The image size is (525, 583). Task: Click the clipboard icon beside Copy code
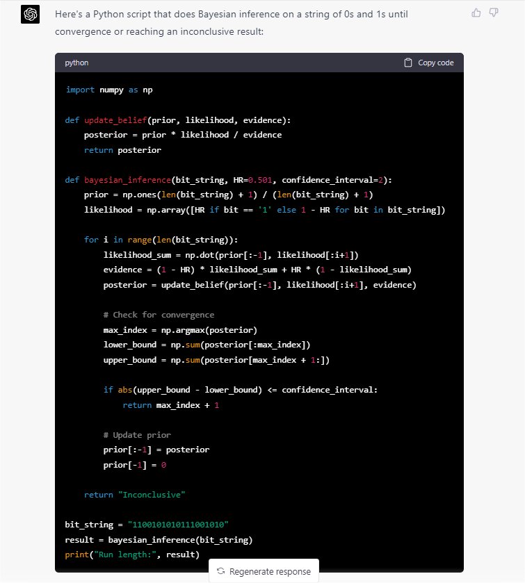pyautogui.click(x=408, y=63)
